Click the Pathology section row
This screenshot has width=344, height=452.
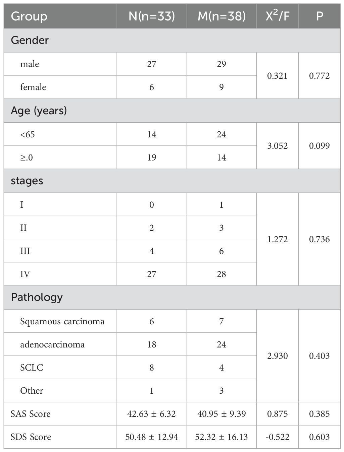(37, 297)
